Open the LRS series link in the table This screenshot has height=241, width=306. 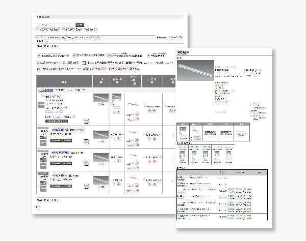46,89
